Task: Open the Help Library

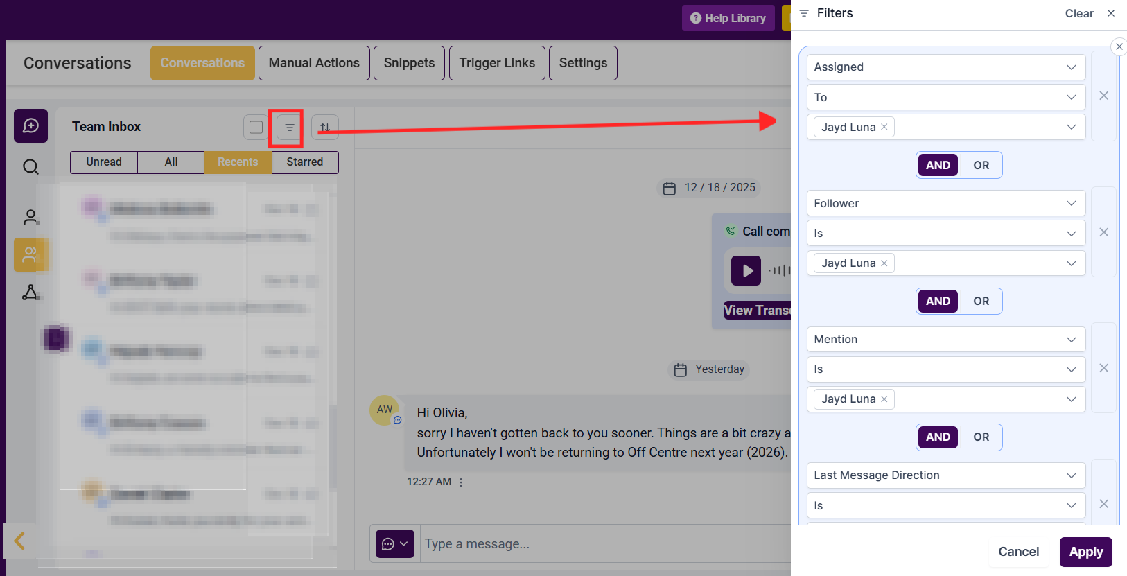Action: point(728,18)
